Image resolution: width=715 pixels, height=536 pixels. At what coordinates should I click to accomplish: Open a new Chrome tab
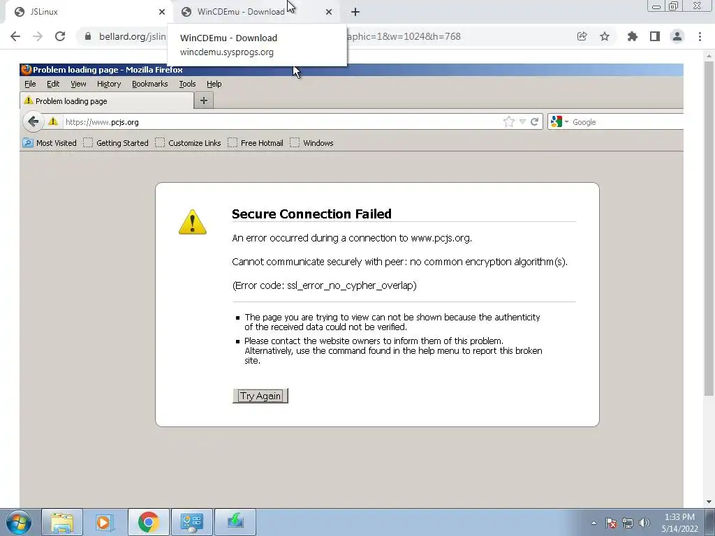tap(355, 13)
